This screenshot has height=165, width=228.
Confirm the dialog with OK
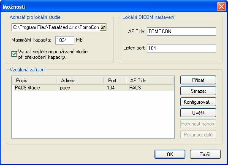click(170, 155)
